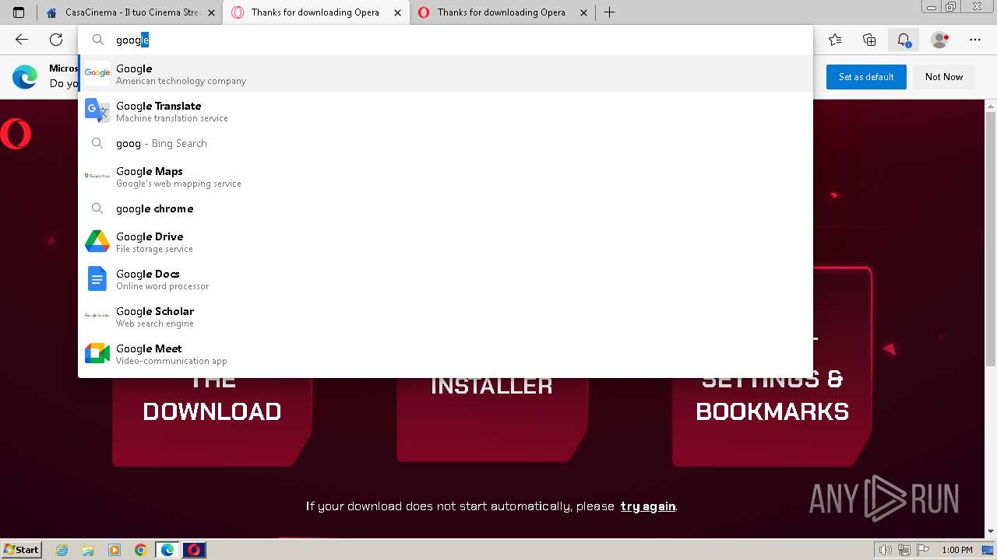Click the Google Translate icon
This screenshot has height=560, width=997.
click(x=97, y=110)
